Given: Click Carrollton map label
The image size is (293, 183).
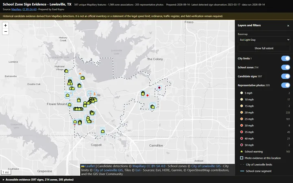Looking at the screenshot, I should [156, 146].
